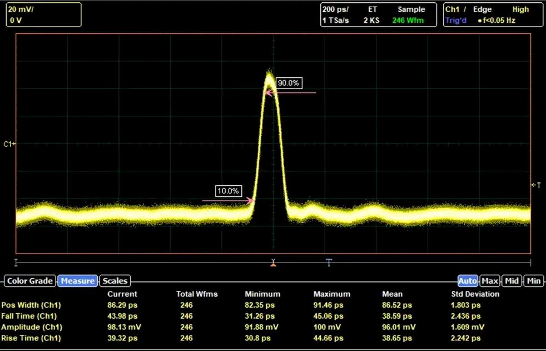Click the Total Wfms column header

[197, 294]
